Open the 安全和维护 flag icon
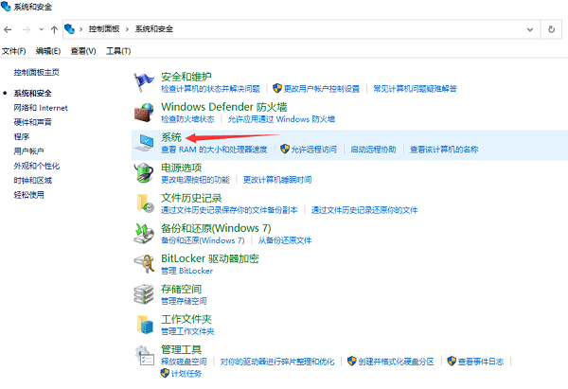 click(x=144, y=81)
